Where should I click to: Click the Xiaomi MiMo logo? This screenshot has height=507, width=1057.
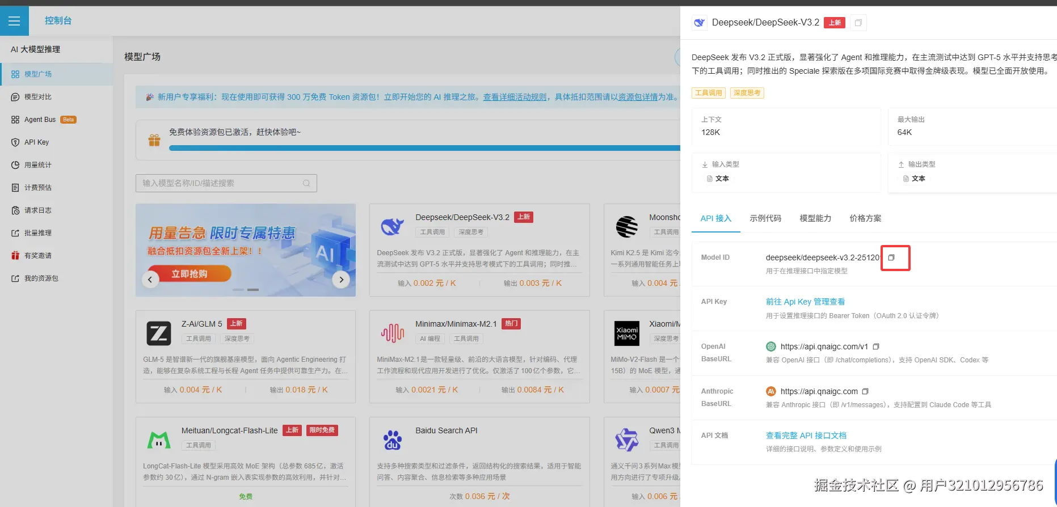click(627, 333)
